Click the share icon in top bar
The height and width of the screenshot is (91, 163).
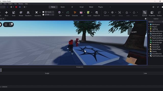point(153,7)
